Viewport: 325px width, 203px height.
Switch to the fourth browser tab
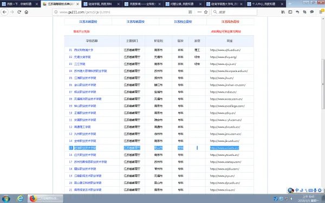coord(142,4)
